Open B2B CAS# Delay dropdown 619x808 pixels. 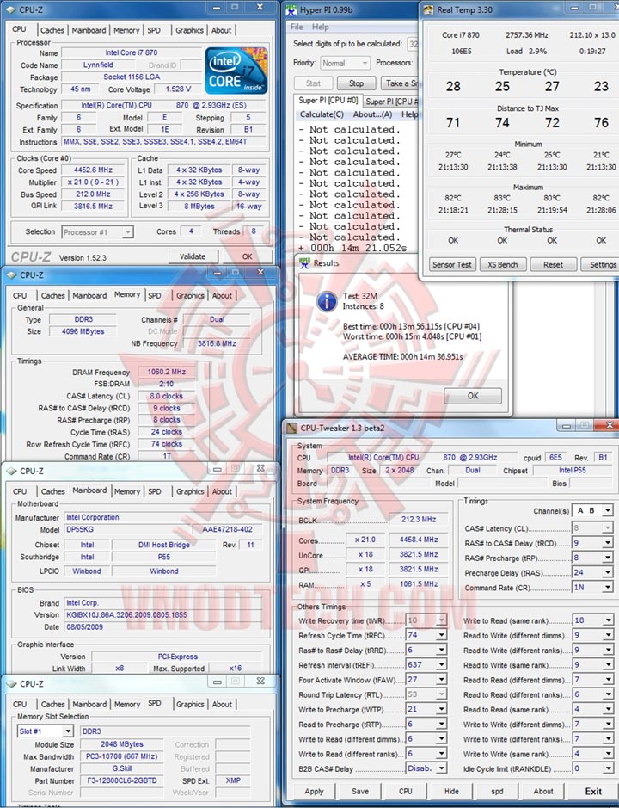point(426,768)
